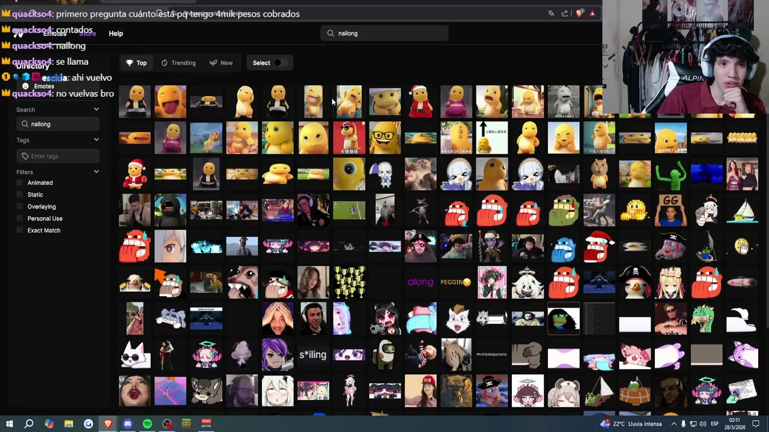Switch to Brave browser in taskbar
The height and width of the screenshot is (432, 769).
pos(108,424)
